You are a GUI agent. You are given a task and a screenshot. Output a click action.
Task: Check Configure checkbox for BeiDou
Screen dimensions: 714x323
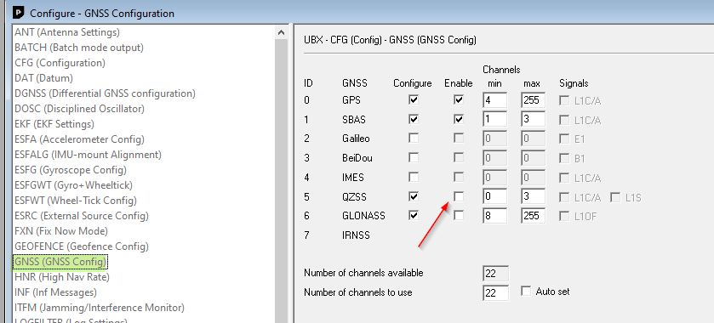coord(414,158)
